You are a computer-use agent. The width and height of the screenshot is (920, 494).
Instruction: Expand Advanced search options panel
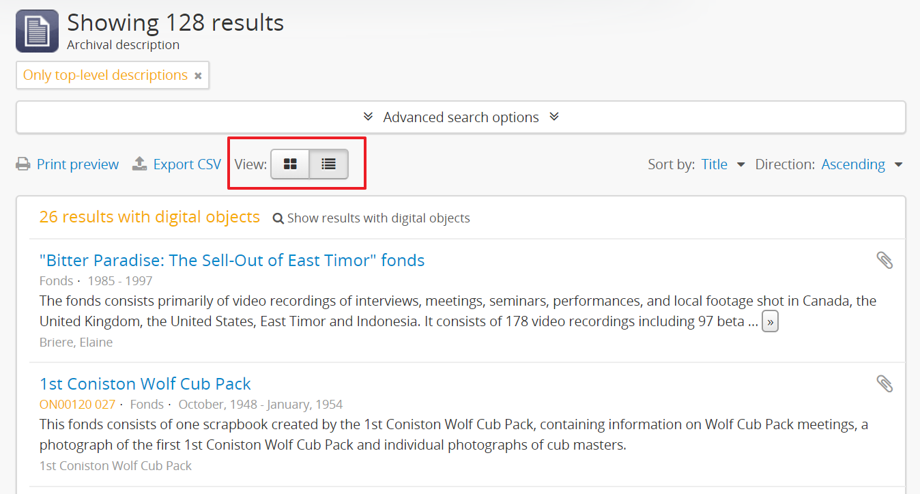tap(461, 117)
